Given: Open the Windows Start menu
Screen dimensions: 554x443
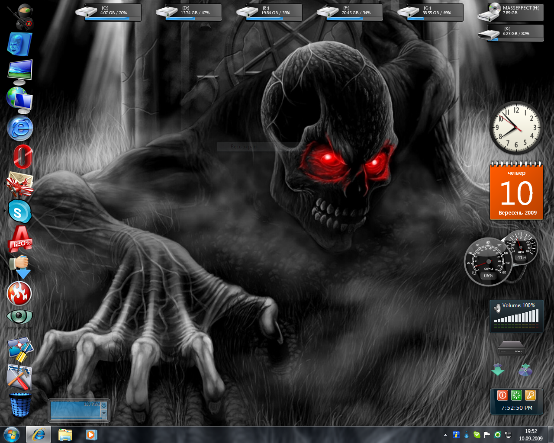Looking at the screenshot, I should pos(12,434).
